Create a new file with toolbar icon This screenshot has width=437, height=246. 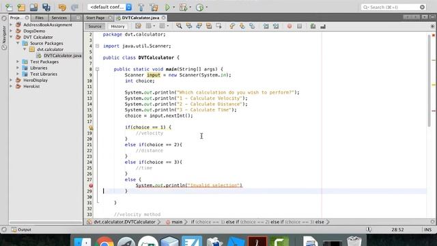click(9, 7)
